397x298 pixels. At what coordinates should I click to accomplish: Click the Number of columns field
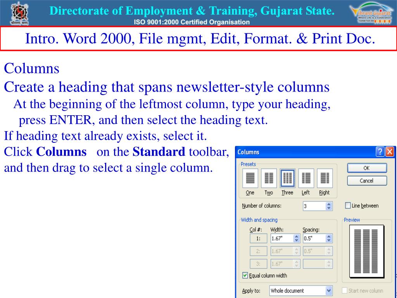point(314,206)
